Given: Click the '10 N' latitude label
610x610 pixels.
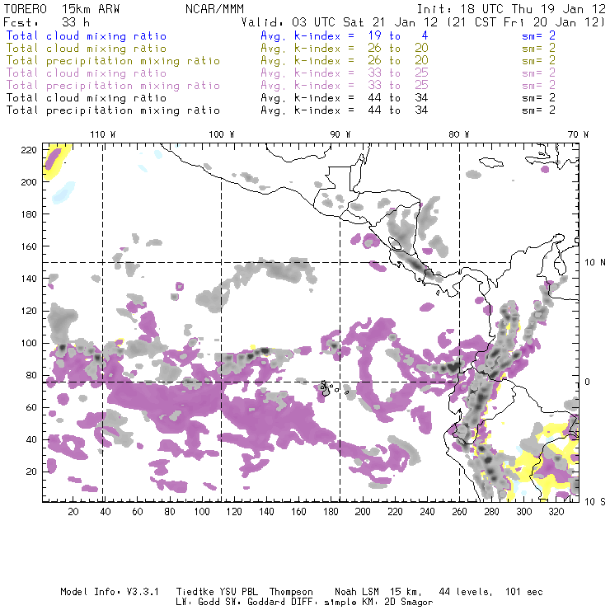Looking at the screenshot, I should [x=595, y=263].
